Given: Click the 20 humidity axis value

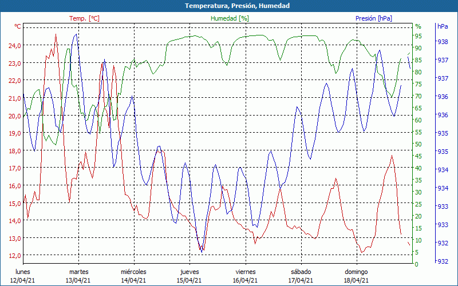Looking at the screenshot, I should click(418, 216).
